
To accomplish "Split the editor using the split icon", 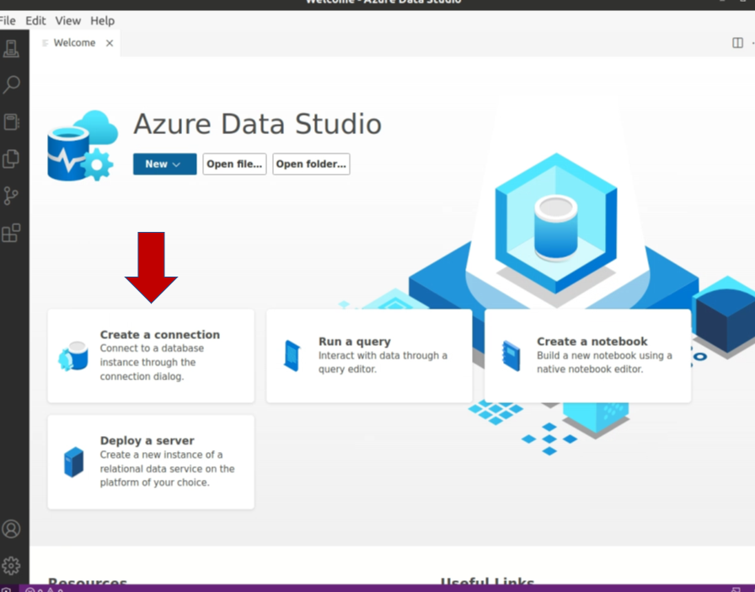I will pos(737,43).
